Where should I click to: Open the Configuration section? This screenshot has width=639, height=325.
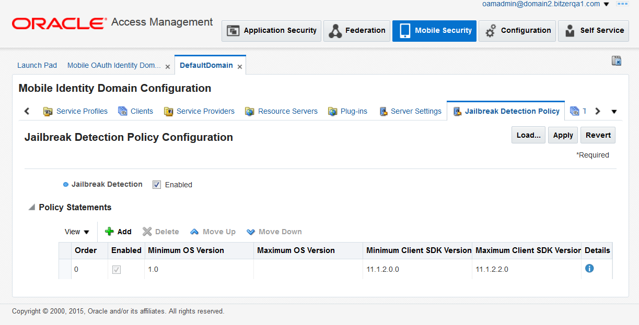click(517, 31)
